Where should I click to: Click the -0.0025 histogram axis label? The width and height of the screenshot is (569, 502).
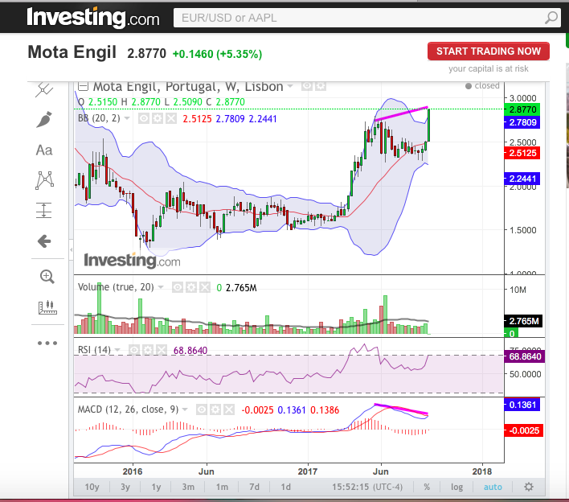coord(524,431)
